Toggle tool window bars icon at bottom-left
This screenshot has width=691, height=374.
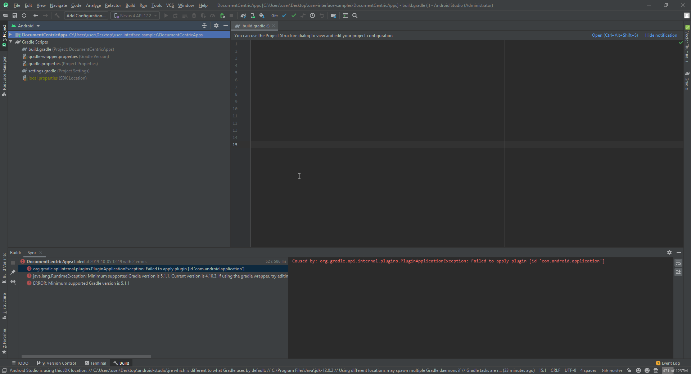point(4,370)
